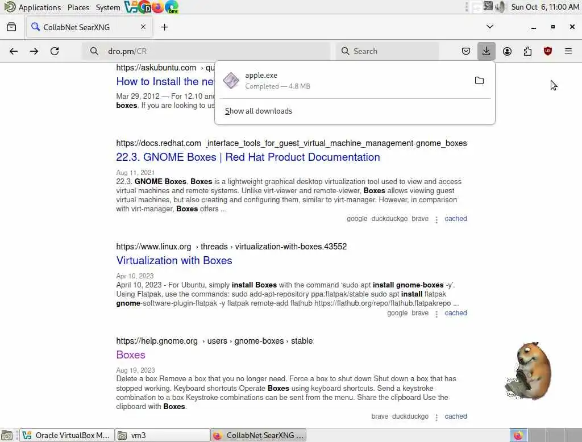Open the Firefox account icon
Viewport: 582px width, 442px height.
point(507,51)
